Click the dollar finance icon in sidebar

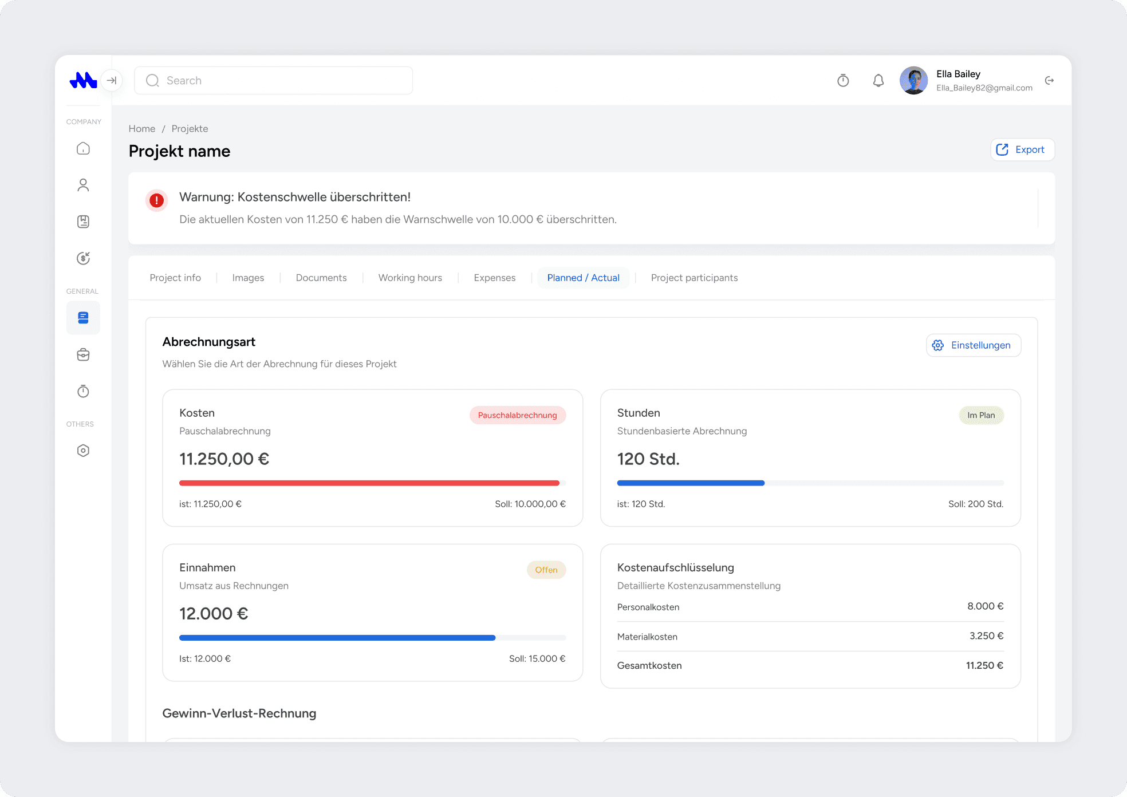(83, 258)
